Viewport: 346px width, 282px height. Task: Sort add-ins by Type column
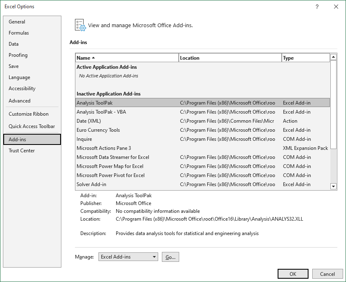pos(305,58)
